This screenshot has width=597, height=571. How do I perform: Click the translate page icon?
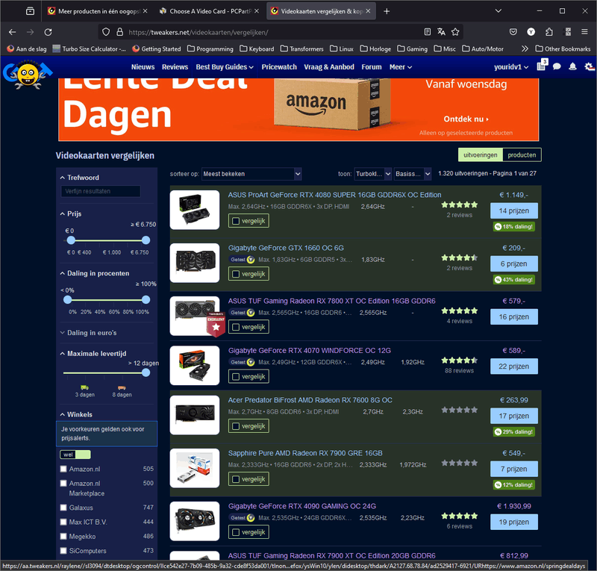pyautogui.click(x=441, y=32)
